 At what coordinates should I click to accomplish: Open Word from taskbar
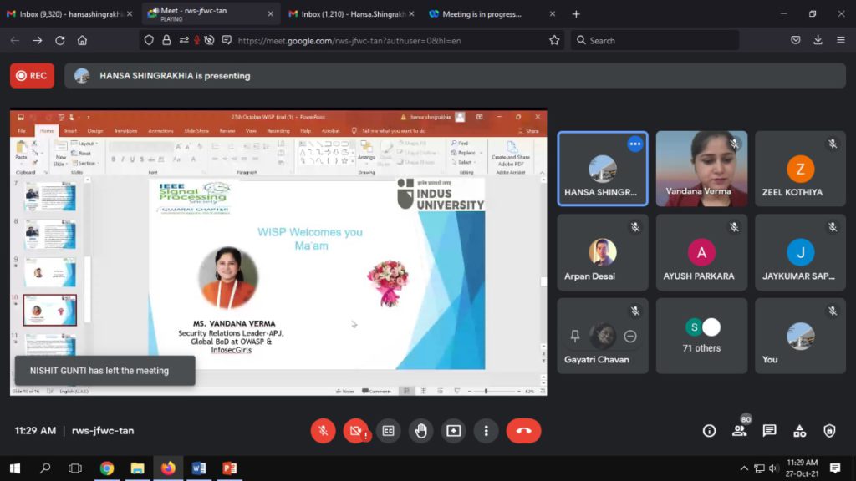tap(199, 468)
